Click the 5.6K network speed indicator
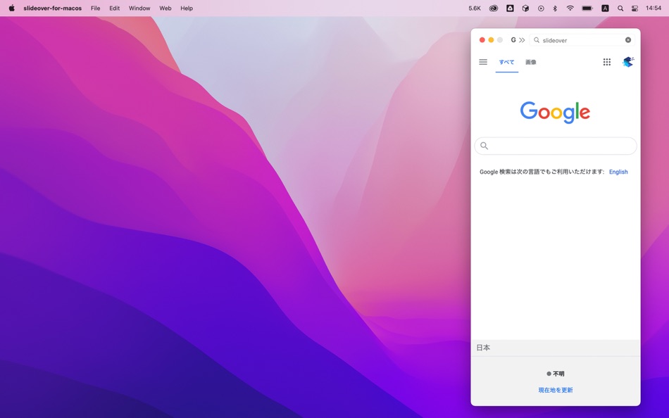The height and width of the screenshot is (418, 669). click(x=475, y=8)
